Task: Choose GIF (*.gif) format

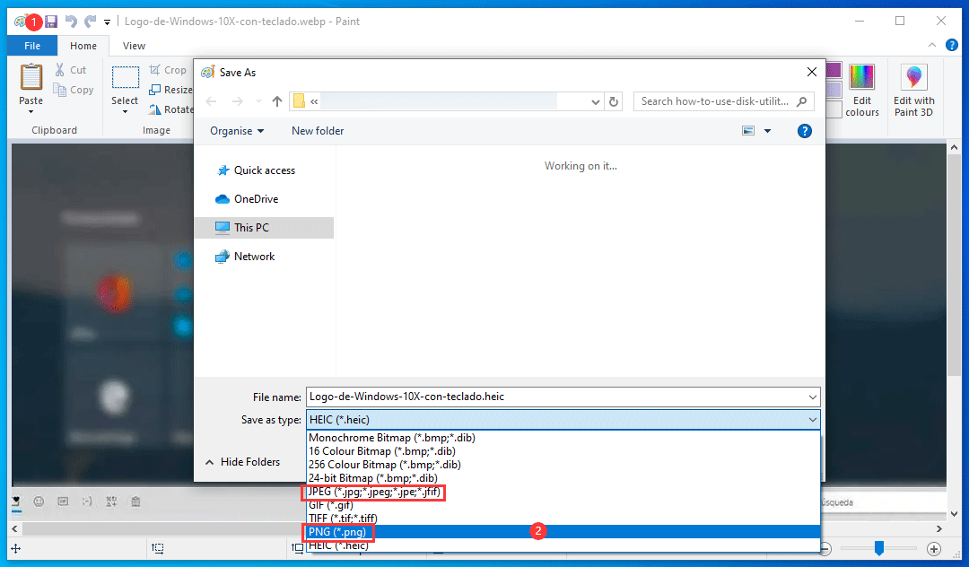Action: pos(563,505)
